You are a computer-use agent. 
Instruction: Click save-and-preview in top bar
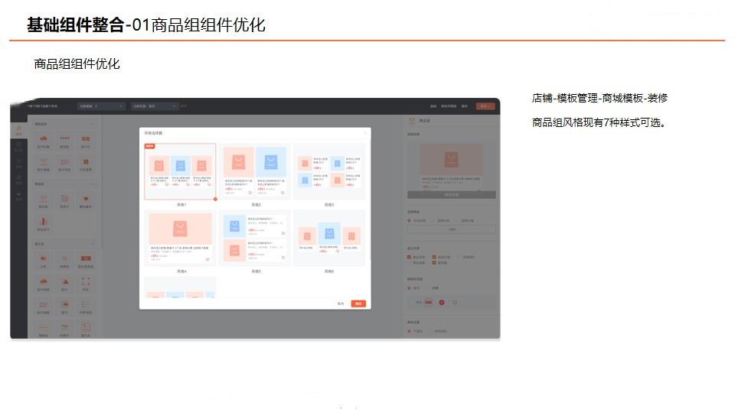tap(449, 106)
